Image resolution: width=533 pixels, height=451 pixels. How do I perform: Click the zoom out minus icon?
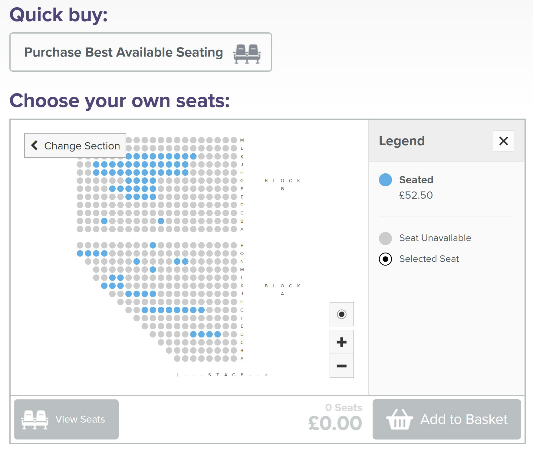click(341, 366)
